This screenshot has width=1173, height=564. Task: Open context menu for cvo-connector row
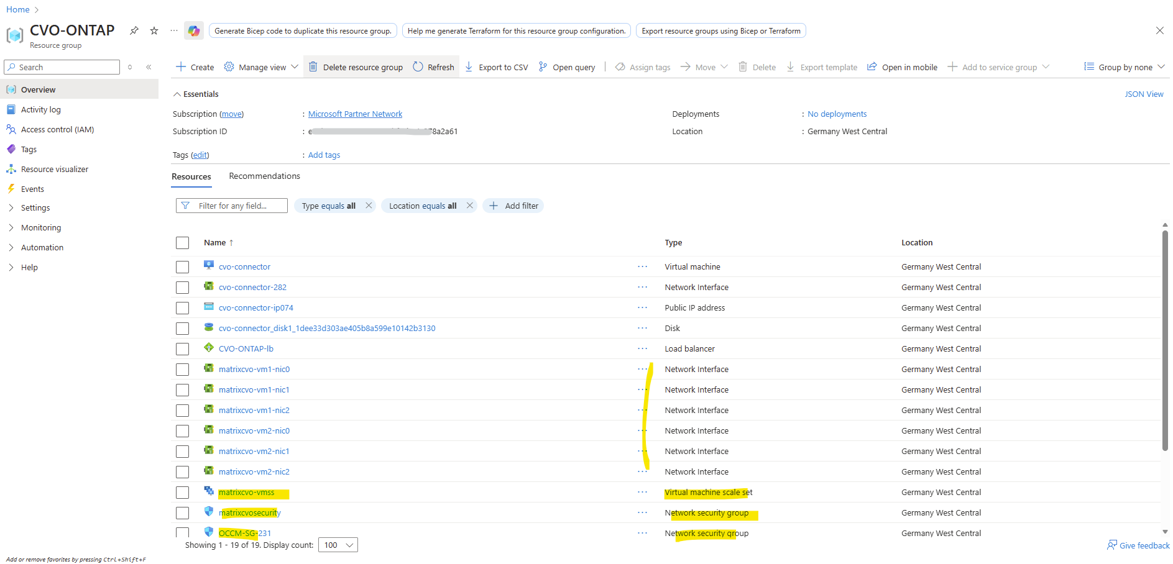[x=642, y=267]
